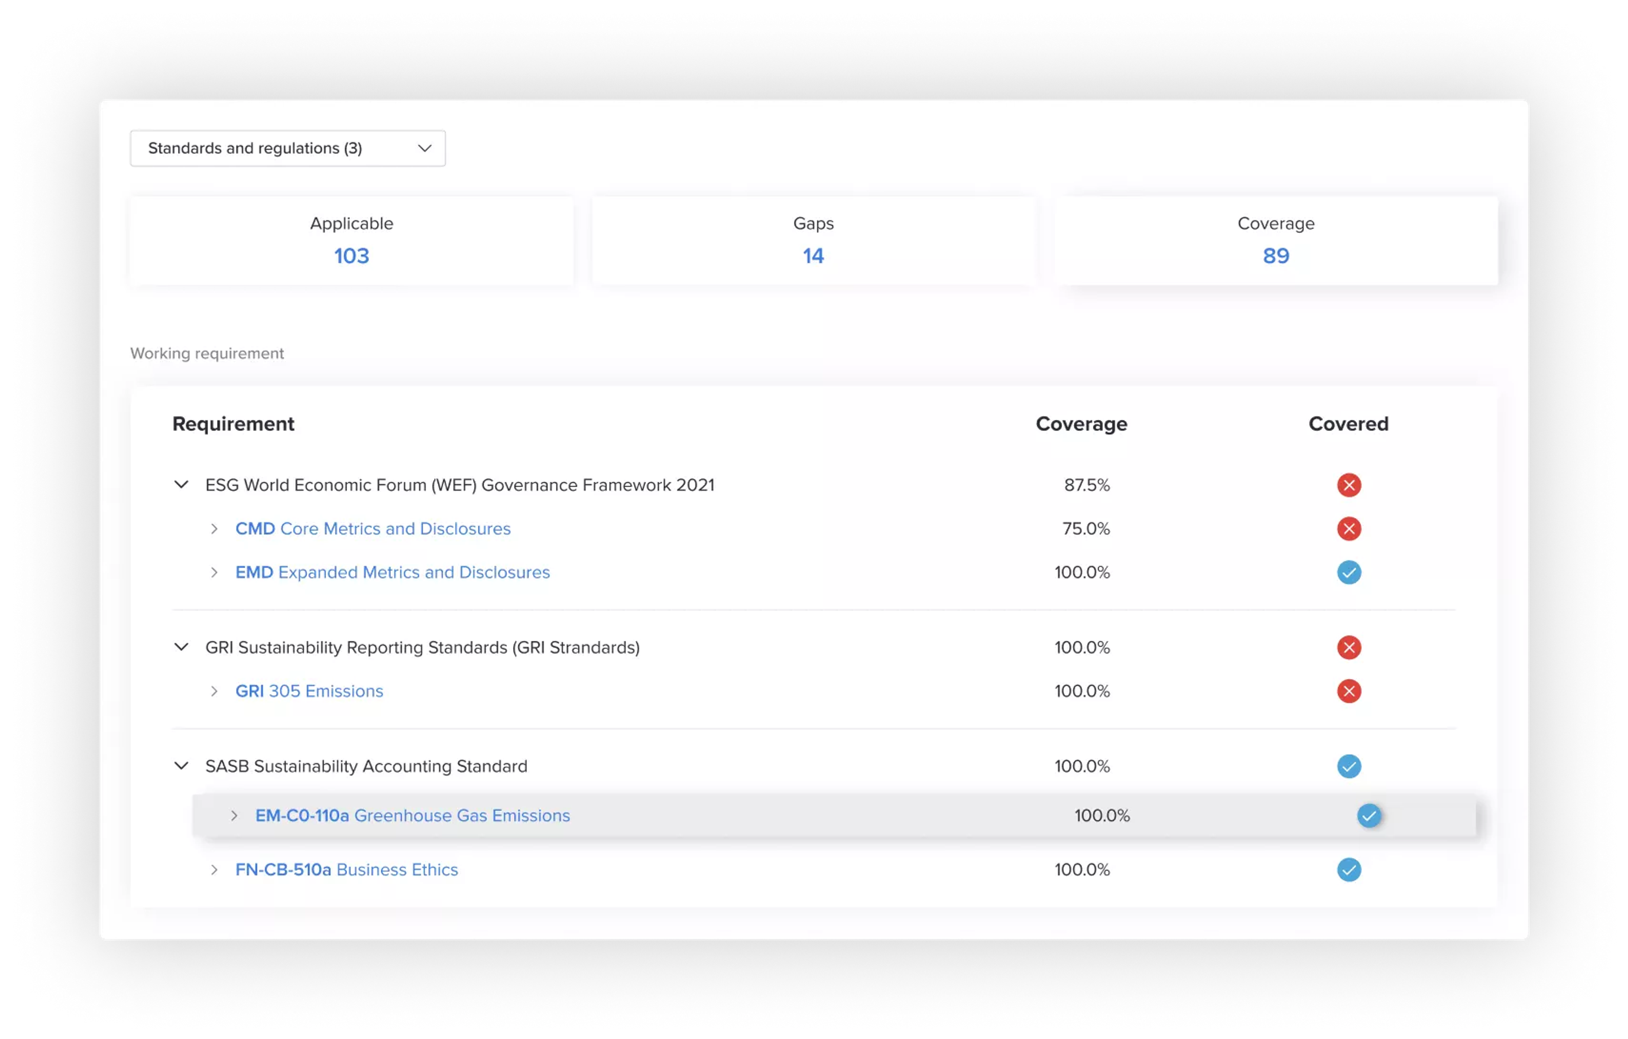The image size is (1628, 1039).
Task: Click red X status for ESG WEF row
Action: pos(1348,485)
